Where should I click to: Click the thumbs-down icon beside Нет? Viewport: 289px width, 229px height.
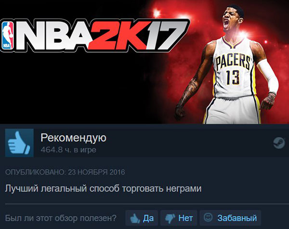[x=170, y=218]
